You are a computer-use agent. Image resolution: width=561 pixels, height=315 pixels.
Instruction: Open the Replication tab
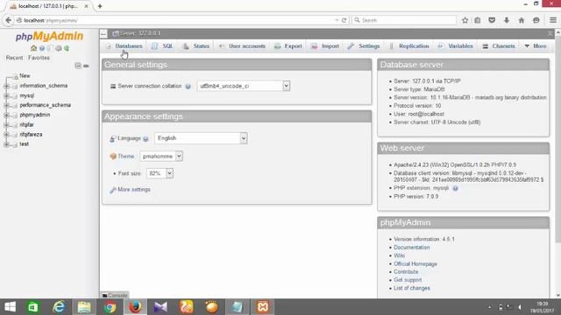[x=409, y=46]
